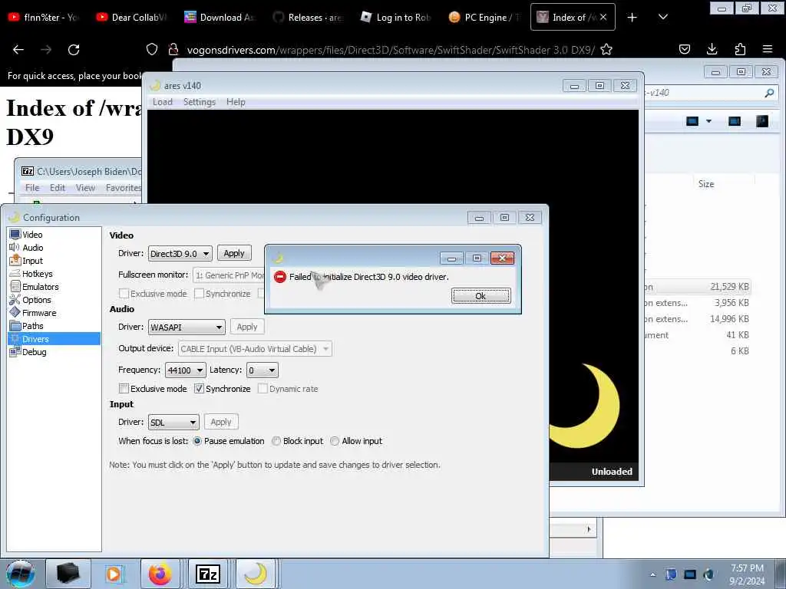Open Edit menu in 7-Zip window
The height and width of the screenshot is (589, 786).
57,187
